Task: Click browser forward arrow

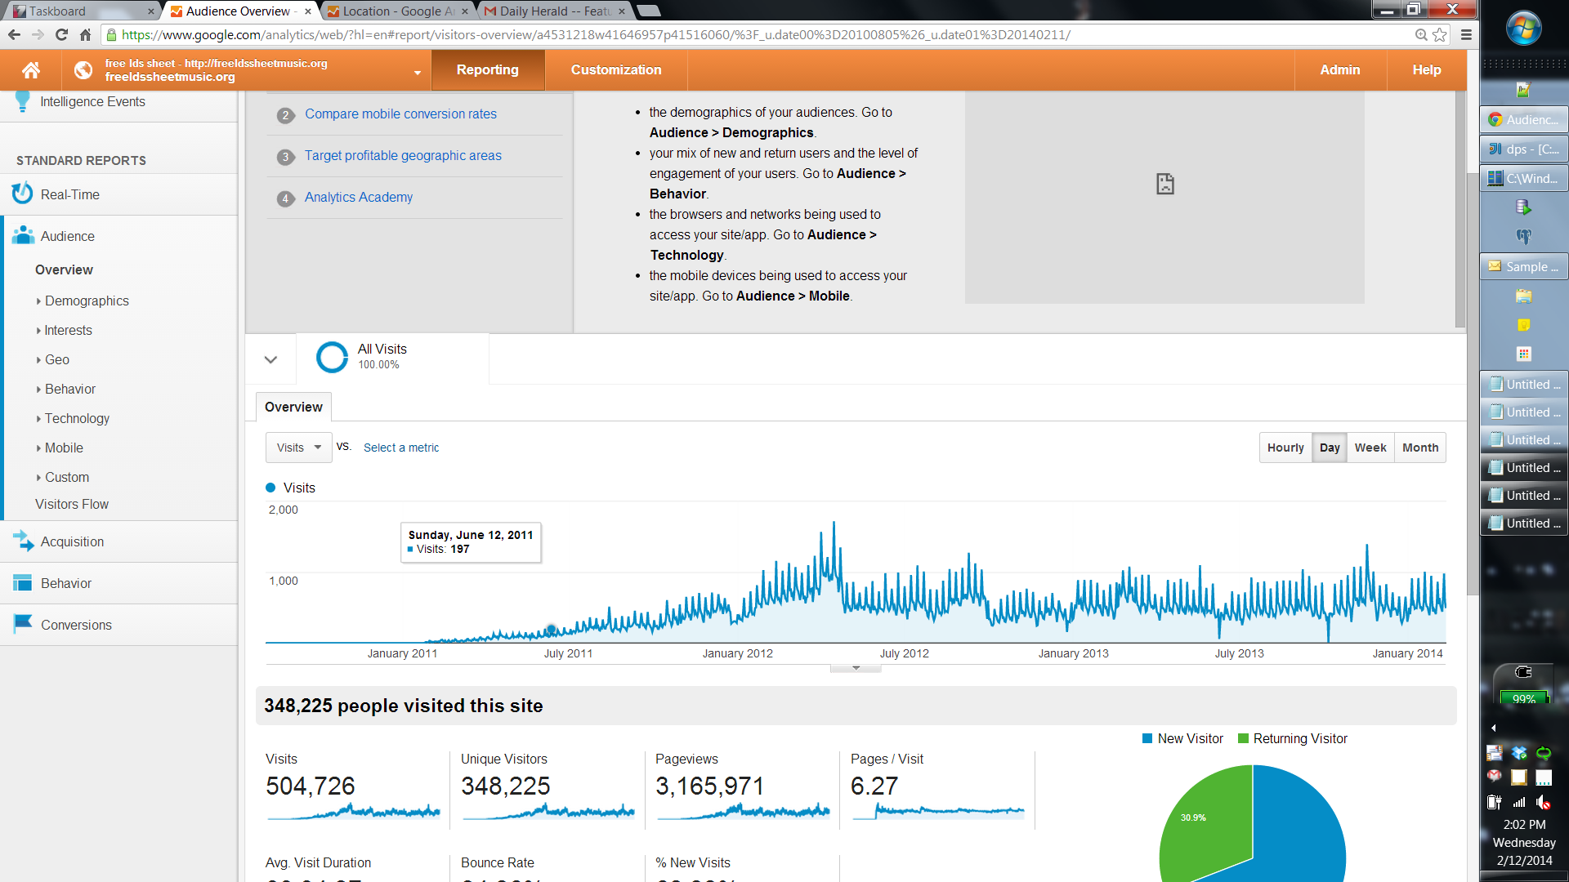Action: click(x=38, y=34)
